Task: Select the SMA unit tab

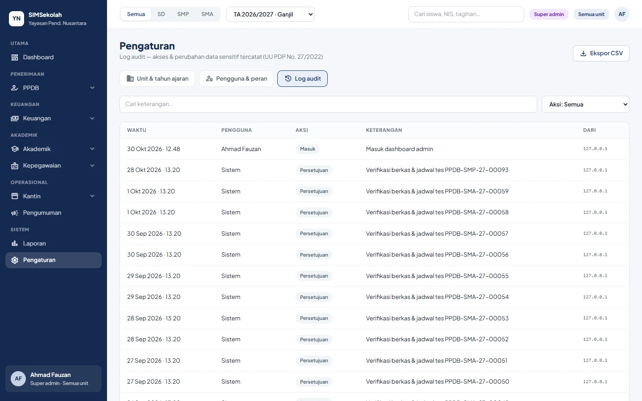Action: [207, 14]
